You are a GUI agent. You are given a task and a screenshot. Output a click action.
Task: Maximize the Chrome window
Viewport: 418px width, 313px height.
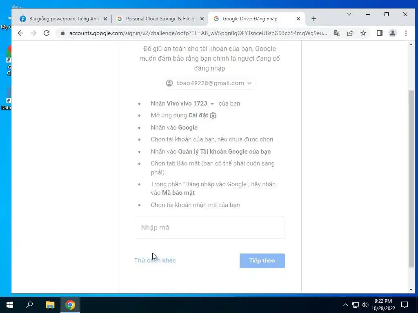(x=387, y=14)
